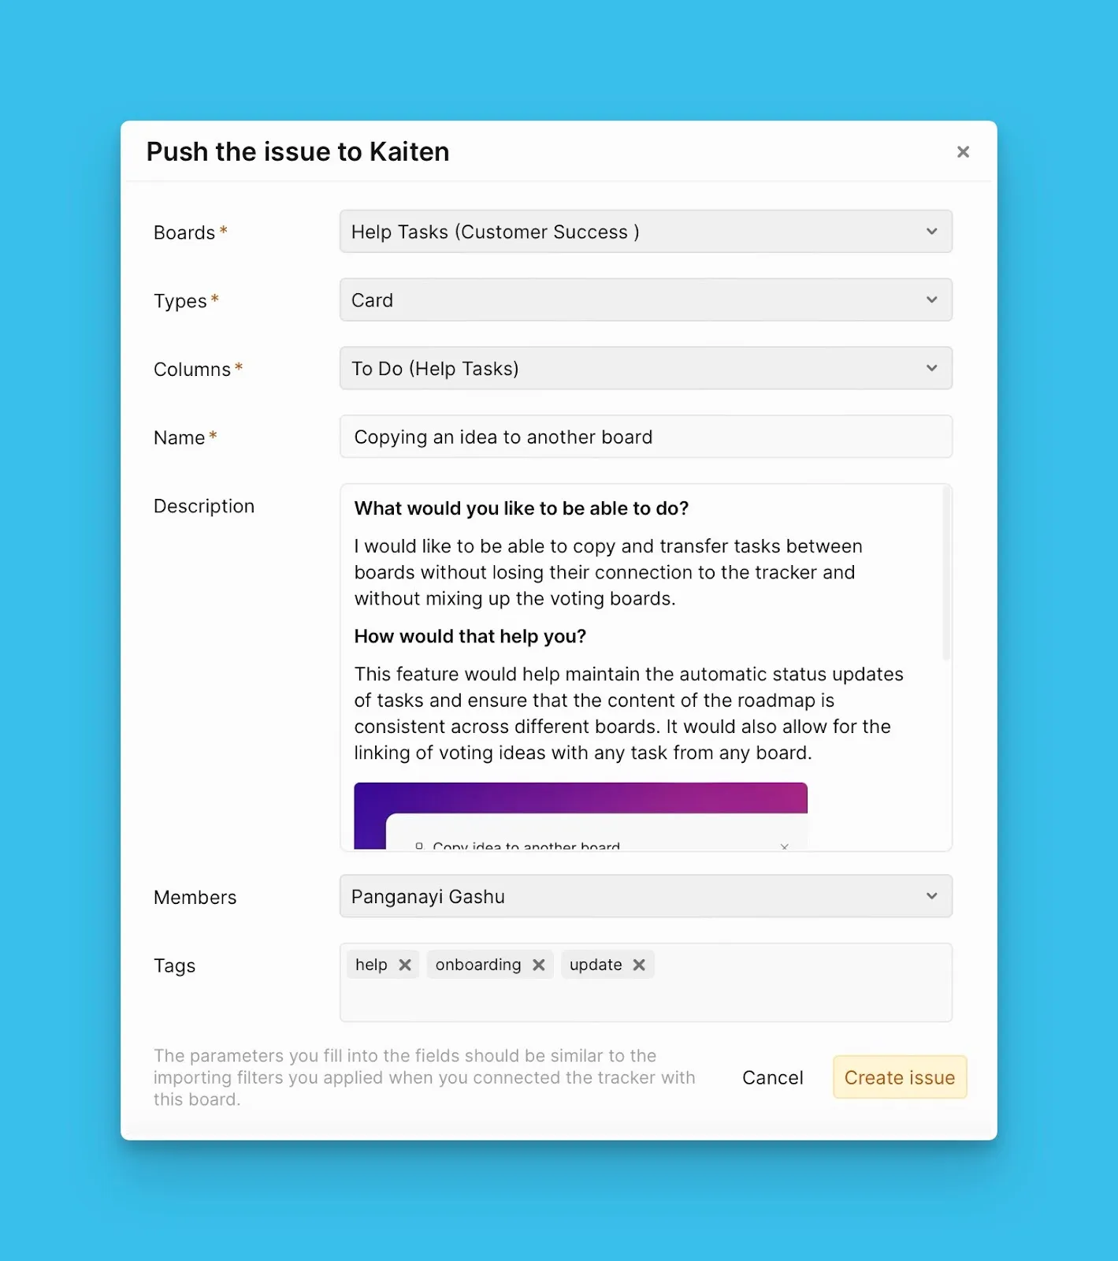Click the description paragraph about copying tasks

tap(607, 572)
